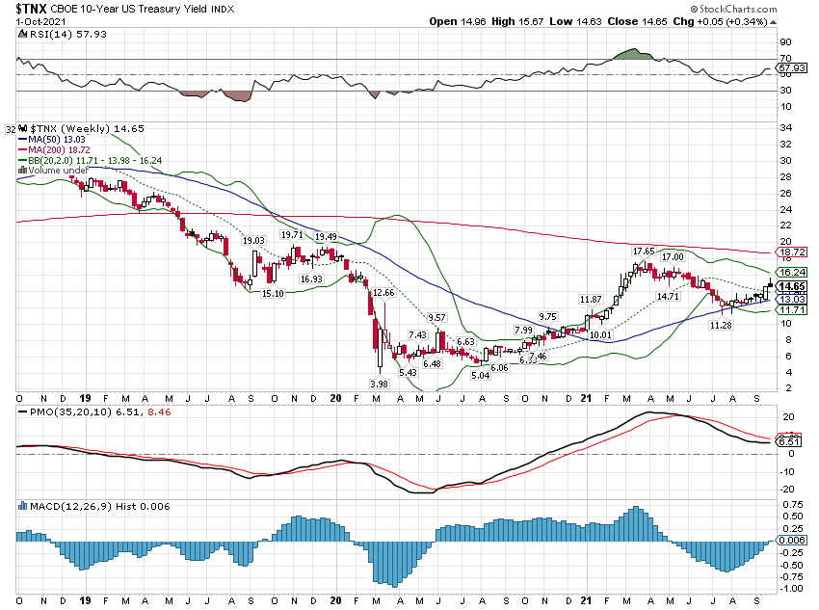This screenshot has width=819, height=610.
Task: Click the 'Volume undef' legend label
Action: [x=58, y=171]
